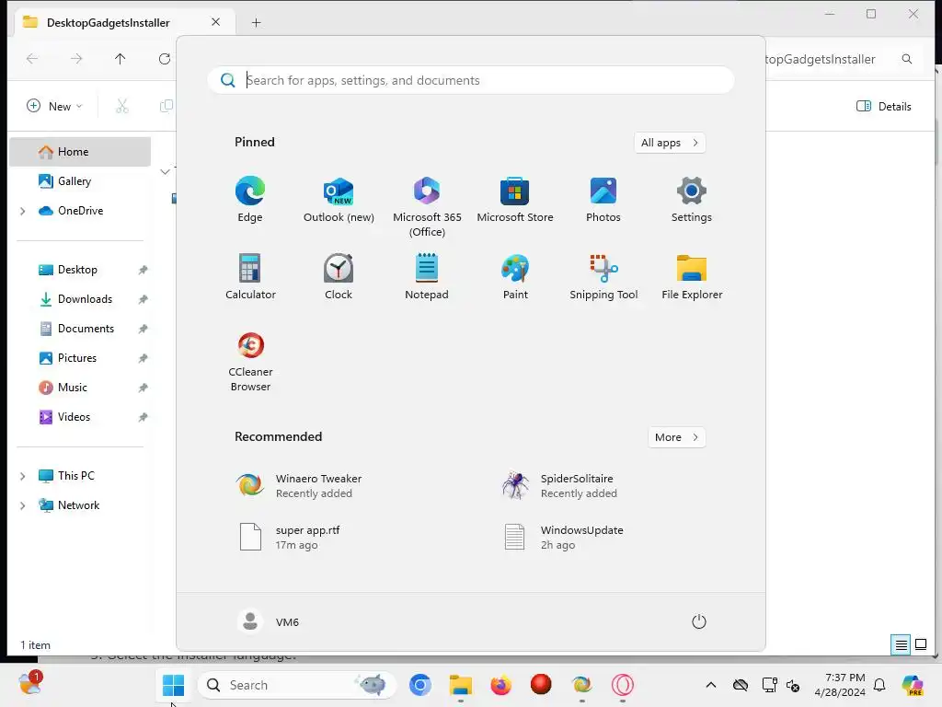Viewport: 942px width, 707px height.
Task: Show More recommended items
Action: pos(676,437)
